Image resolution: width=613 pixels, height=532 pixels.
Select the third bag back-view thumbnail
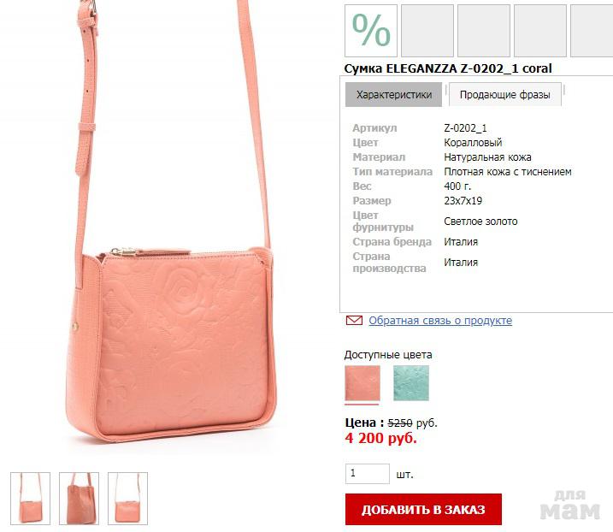coord(128,499)
